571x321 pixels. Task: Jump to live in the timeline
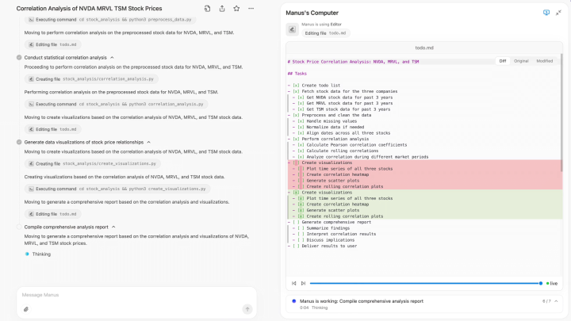click(552, 283)
